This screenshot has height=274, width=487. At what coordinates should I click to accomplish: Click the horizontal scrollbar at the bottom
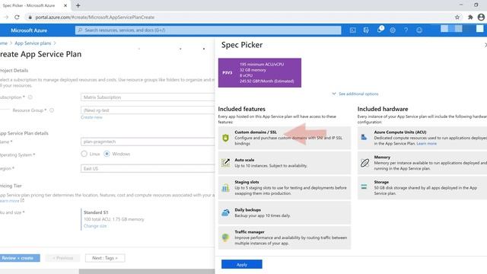point(147,272)
